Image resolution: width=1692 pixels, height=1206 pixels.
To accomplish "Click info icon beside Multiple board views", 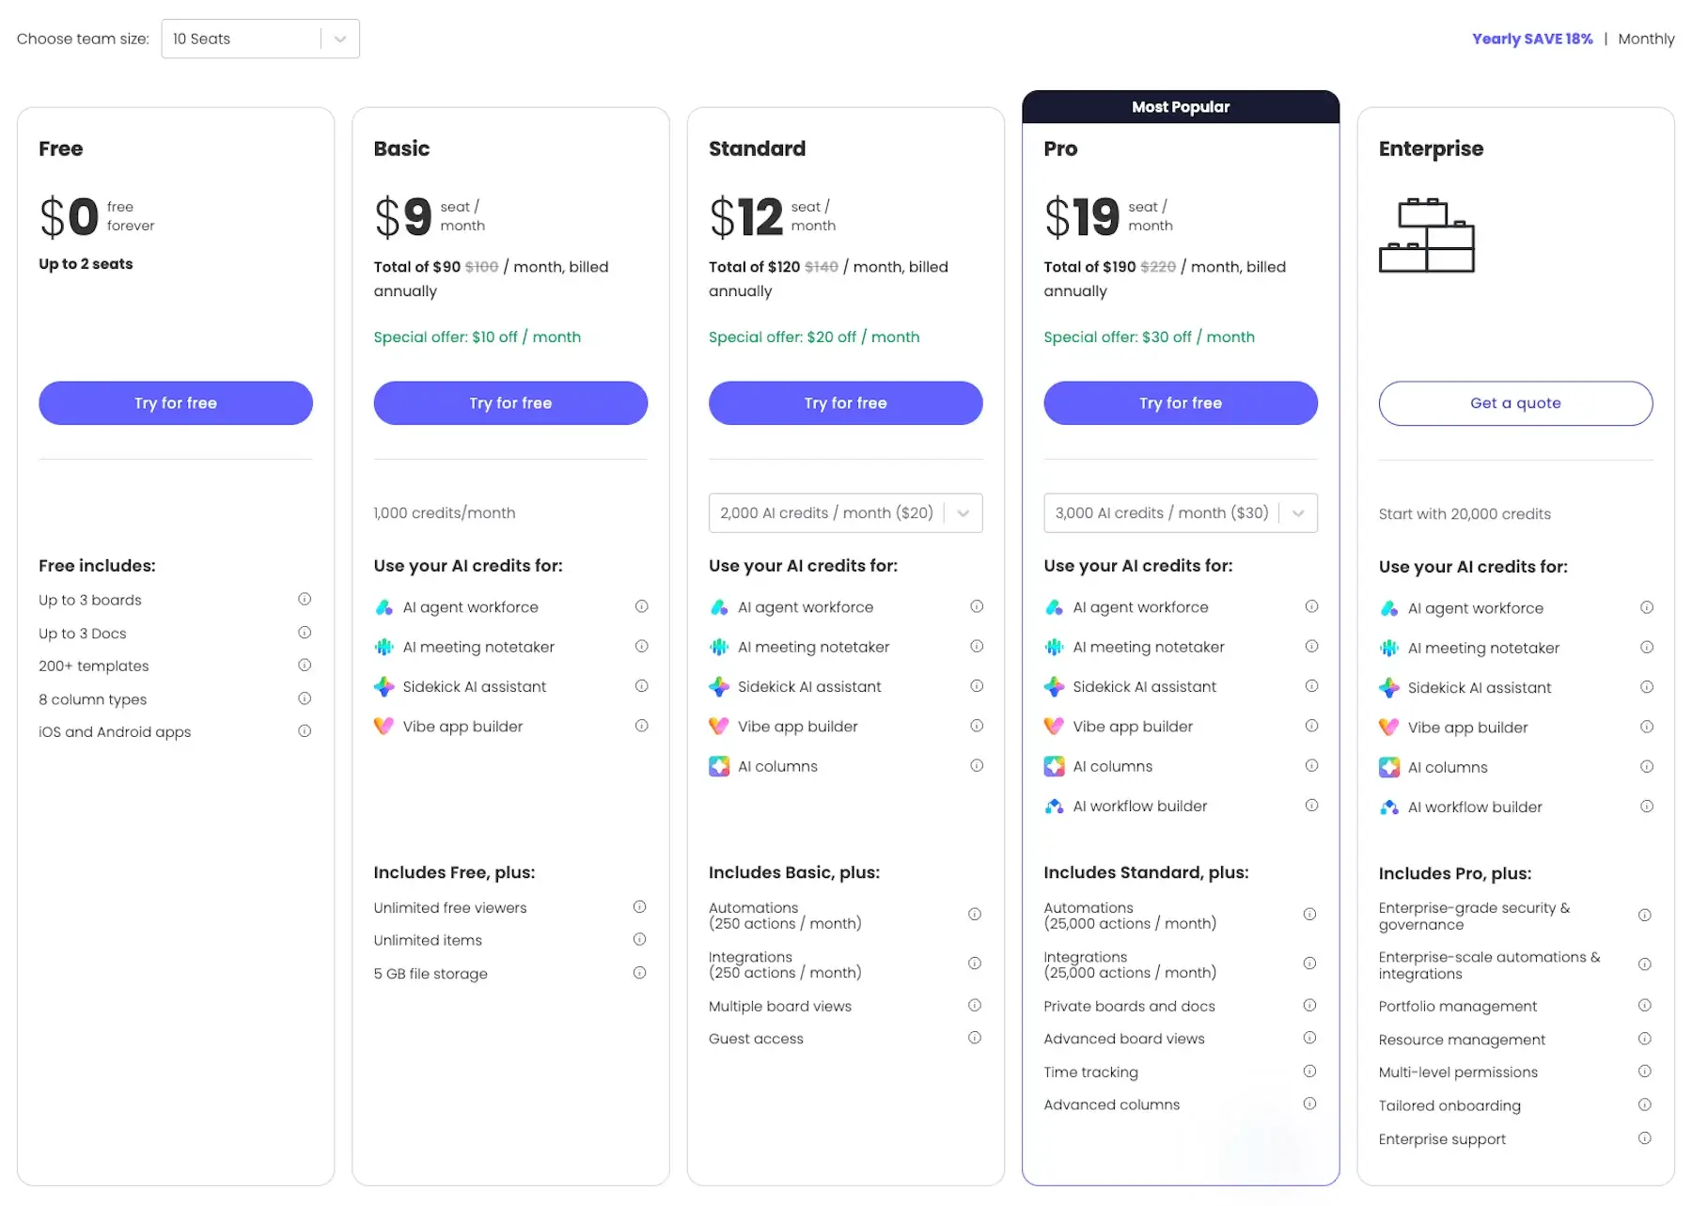I will (x=975, y=1005).
